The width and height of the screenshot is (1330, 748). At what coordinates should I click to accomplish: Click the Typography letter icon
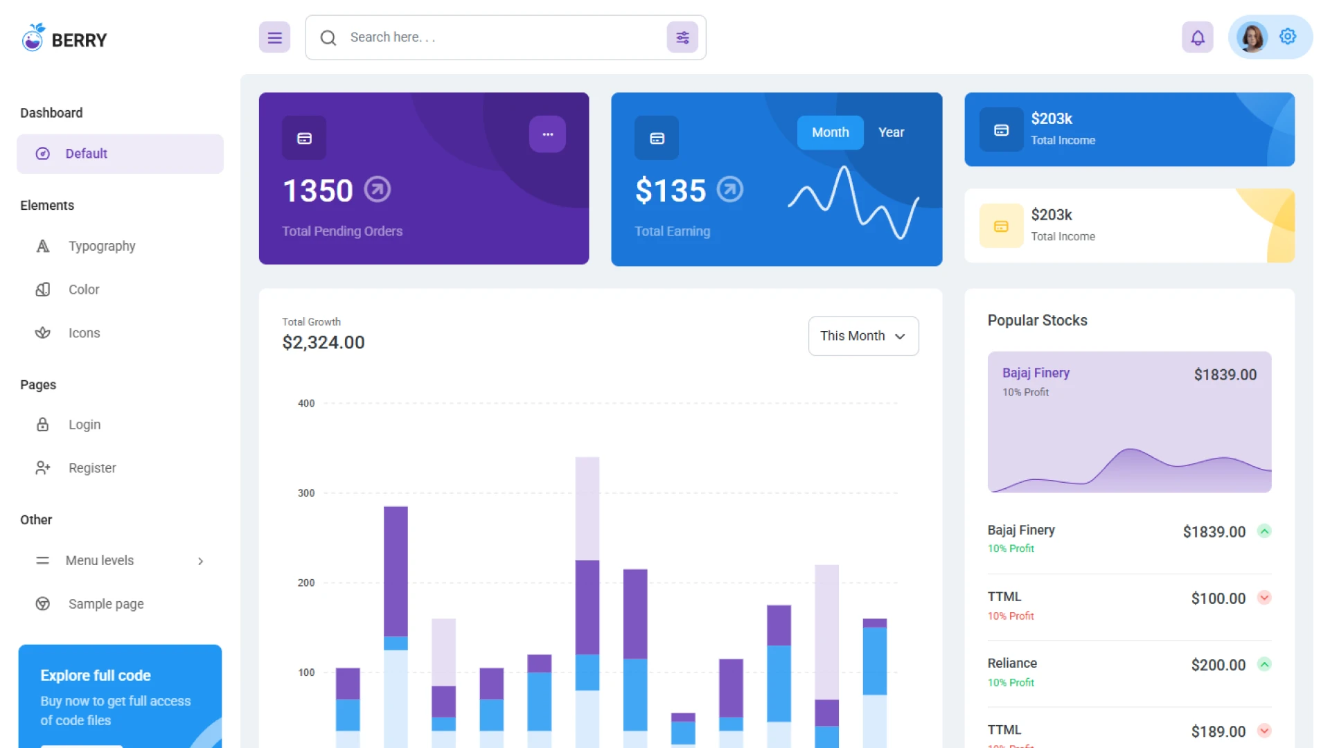(43, 246)
